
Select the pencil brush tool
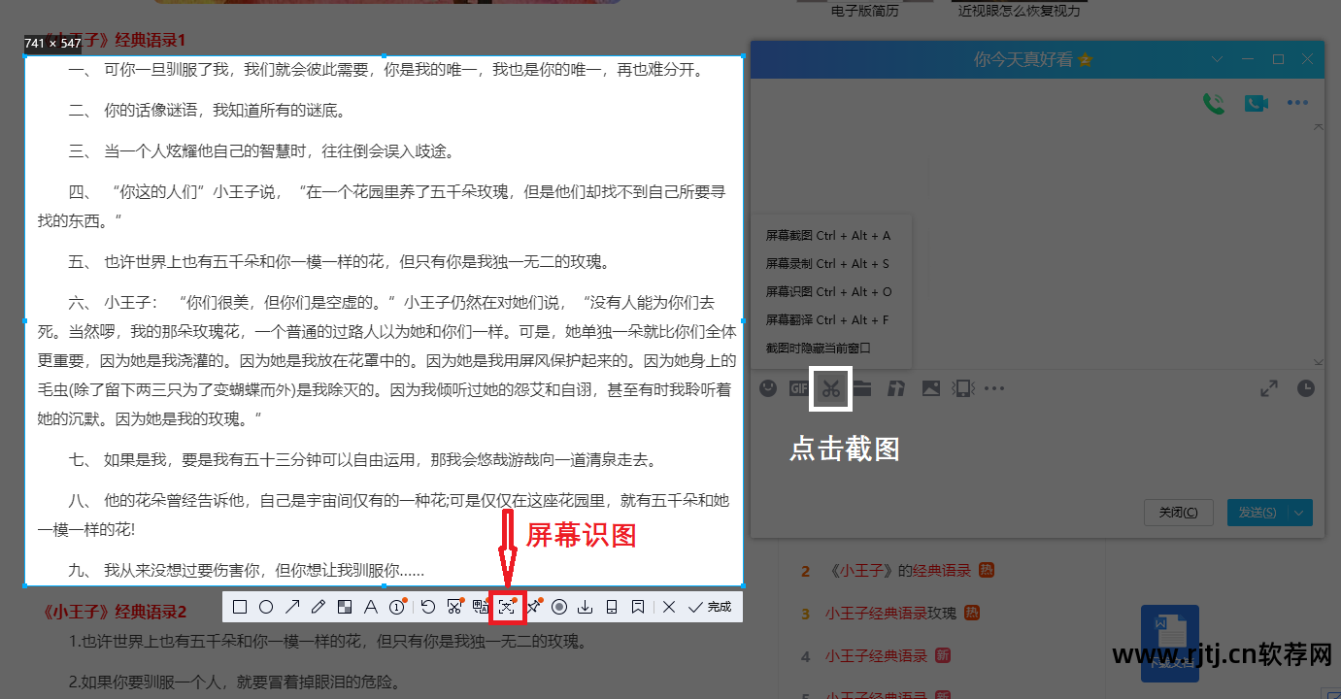tap(318, 608)
